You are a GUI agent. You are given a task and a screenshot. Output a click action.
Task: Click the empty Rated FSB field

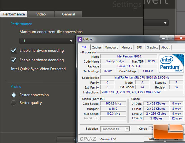(x=113, y=118)
